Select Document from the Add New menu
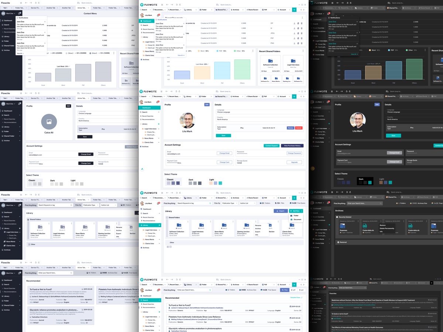Image resolution: width=443 pixels, height=332 pixels. coord(297,219)
